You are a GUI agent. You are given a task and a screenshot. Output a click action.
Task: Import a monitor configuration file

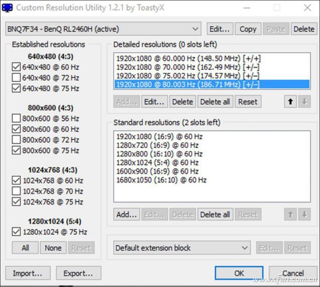pyautogui.click(x=28, y=273)
